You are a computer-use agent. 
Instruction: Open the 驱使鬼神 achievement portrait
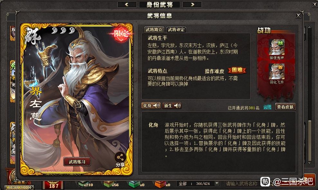276,47
